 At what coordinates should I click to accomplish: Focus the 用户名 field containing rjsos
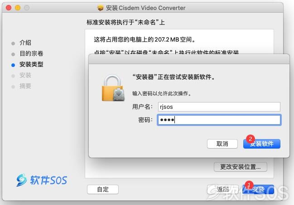click(x=219, y=107)
